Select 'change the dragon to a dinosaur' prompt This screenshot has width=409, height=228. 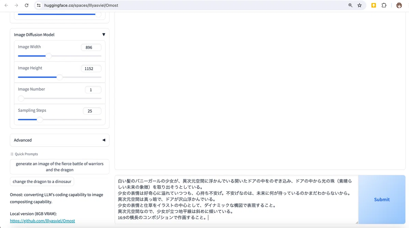(x=42, y=182)
